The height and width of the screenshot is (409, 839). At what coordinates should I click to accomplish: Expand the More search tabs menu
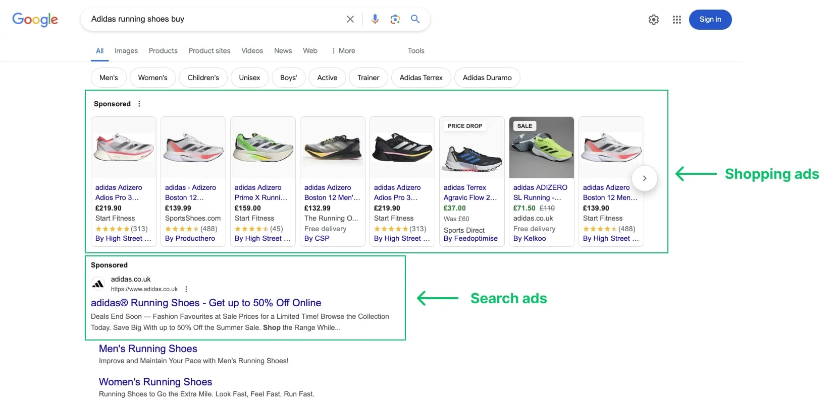[343, 51]
